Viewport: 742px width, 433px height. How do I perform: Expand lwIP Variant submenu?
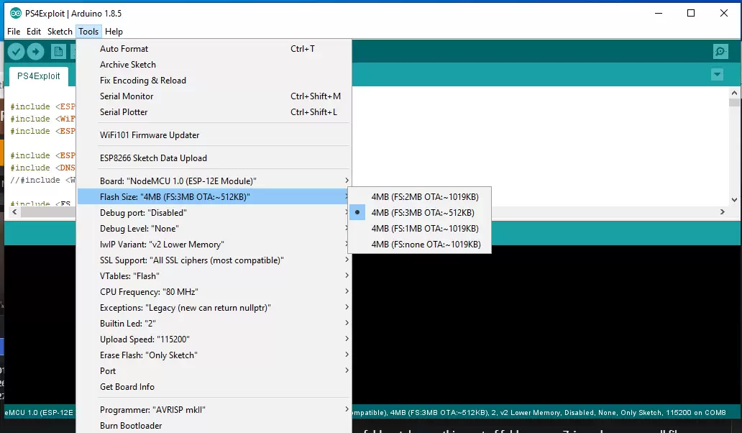(214, 244)
